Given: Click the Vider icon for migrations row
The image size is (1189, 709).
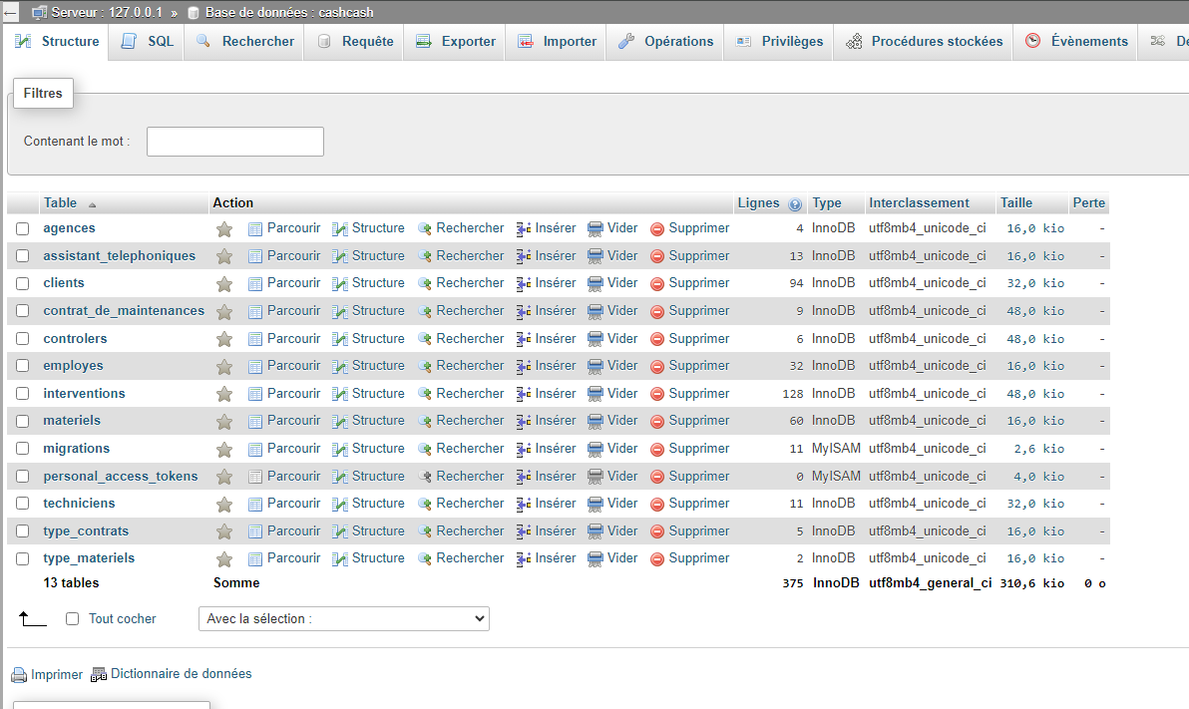Looking at the screenshot, I should [x=595, y=449].
